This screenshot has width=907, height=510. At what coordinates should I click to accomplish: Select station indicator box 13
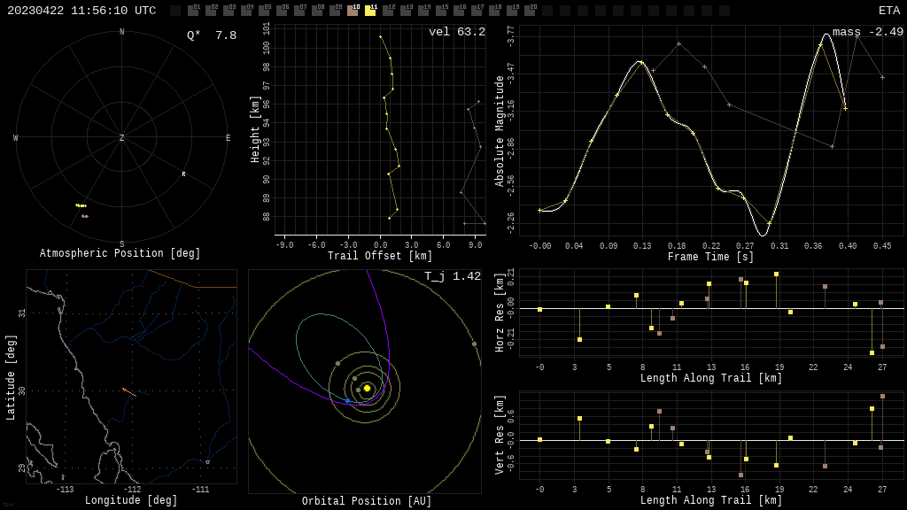coord(406,11)
